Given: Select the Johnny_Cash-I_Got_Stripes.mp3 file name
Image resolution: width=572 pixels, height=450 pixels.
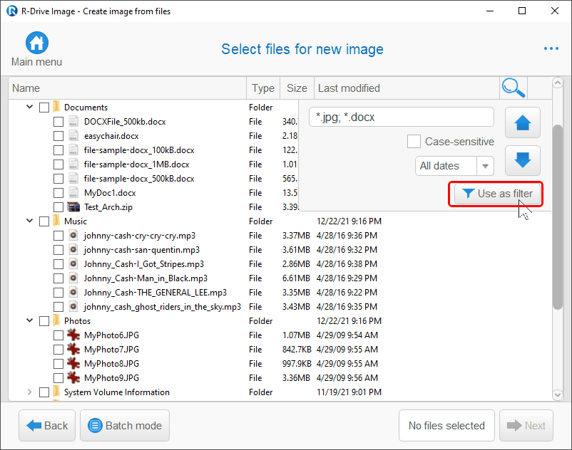Looking at the screenshot, I should click(144, 264).
